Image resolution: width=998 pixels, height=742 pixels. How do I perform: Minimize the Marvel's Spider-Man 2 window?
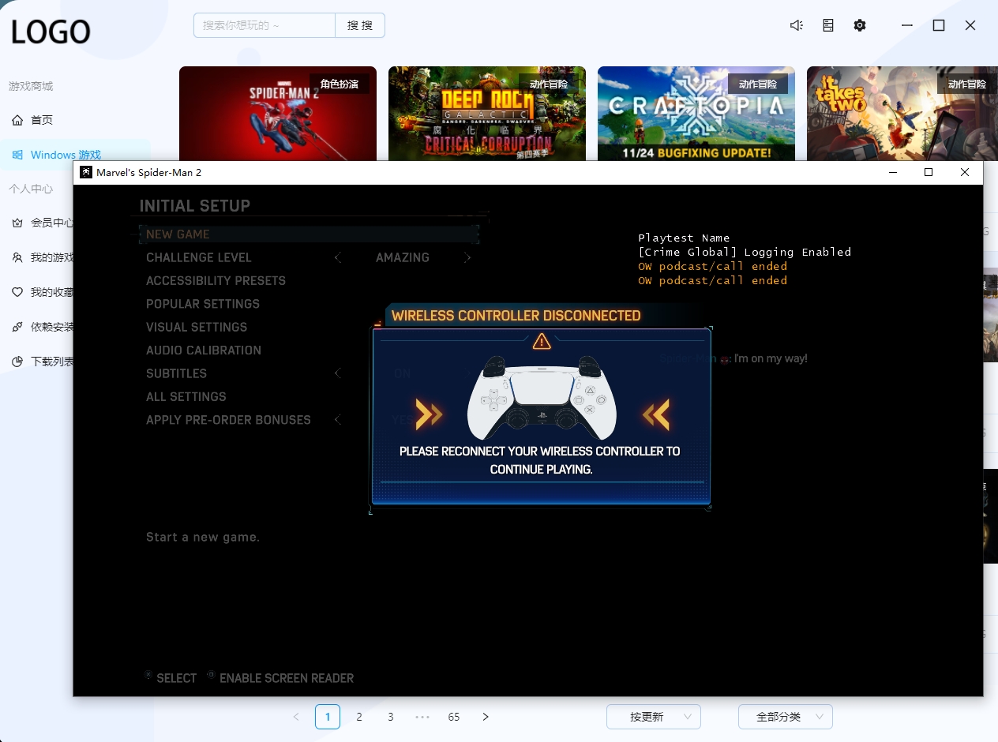(x=893, y=172)
